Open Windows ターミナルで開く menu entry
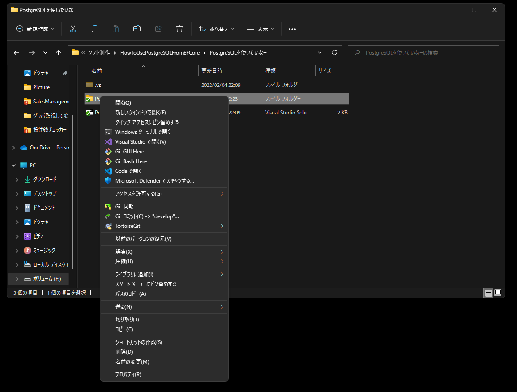The height and width of the screenshot is (392, 517). (164, 132)
